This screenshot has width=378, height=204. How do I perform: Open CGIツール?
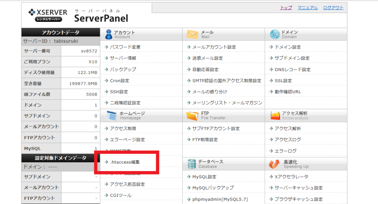[121, 195]
